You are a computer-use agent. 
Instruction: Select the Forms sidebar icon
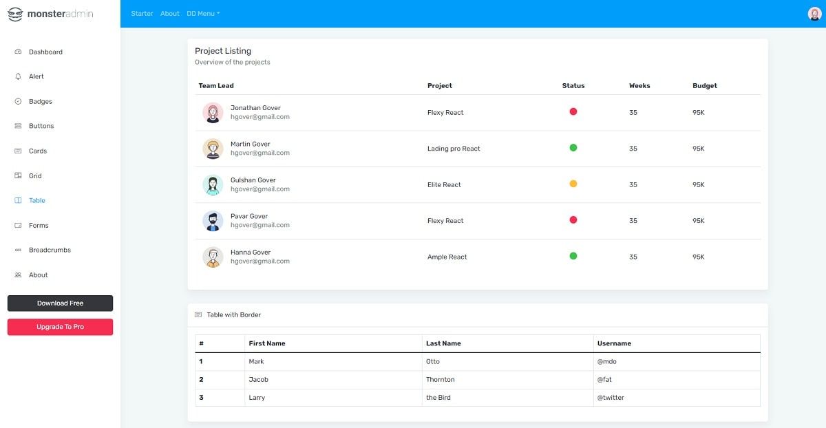[17, 225]
